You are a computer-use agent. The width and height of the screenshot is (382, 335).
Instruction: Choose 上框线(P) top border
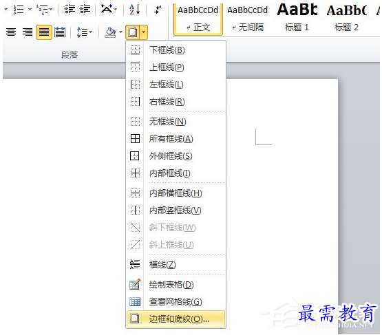(176, 67)
